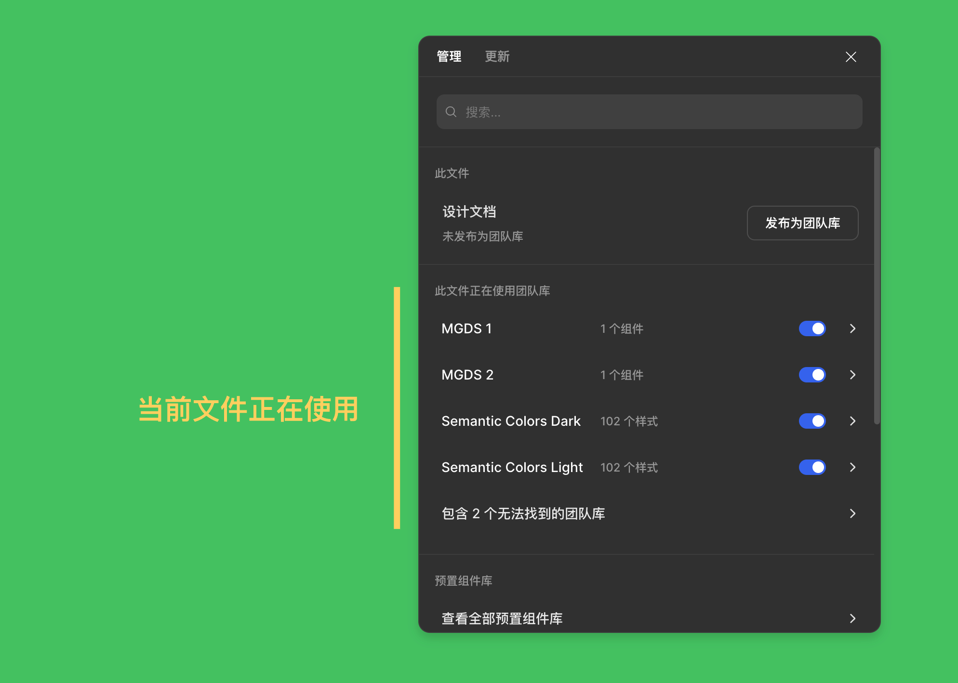The width and height of the screenshot is (958, 683).
Task: Click the search magnifier icon
Action: [451, 112]
